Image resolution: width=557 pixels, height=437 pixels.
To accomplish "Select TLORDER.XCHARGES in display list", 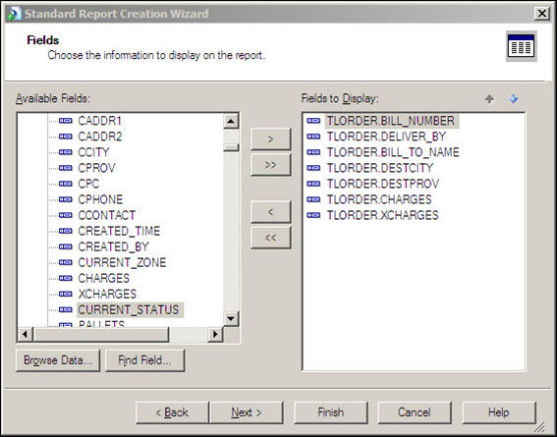I will (382, 215).
